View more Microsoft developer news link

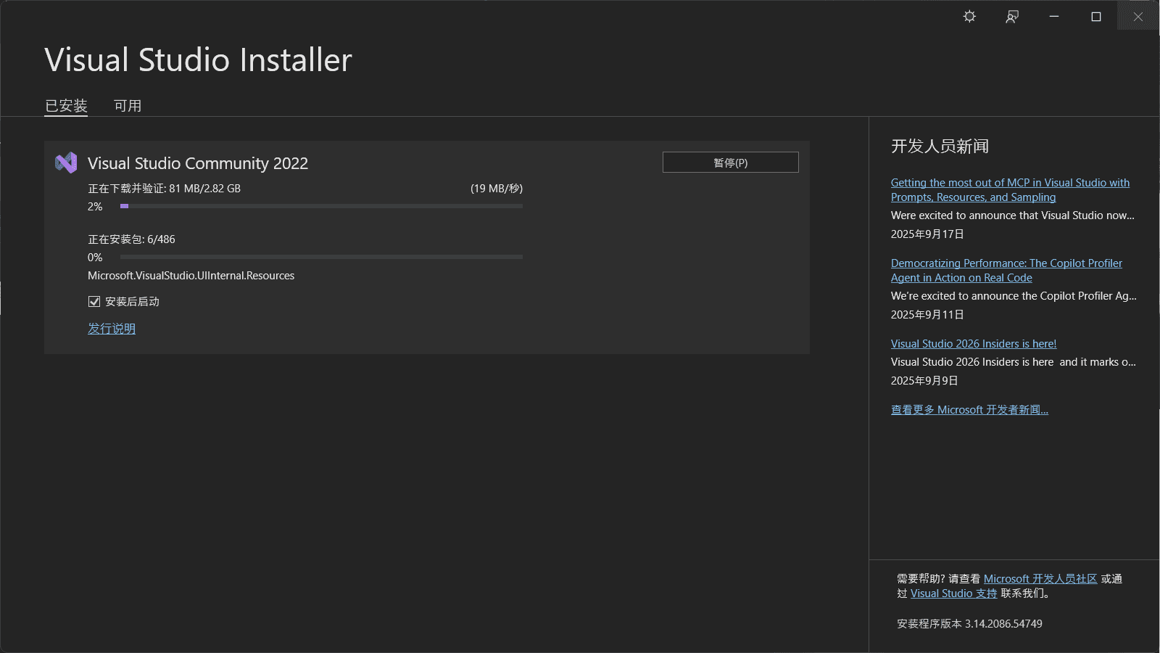pos(969,410)
